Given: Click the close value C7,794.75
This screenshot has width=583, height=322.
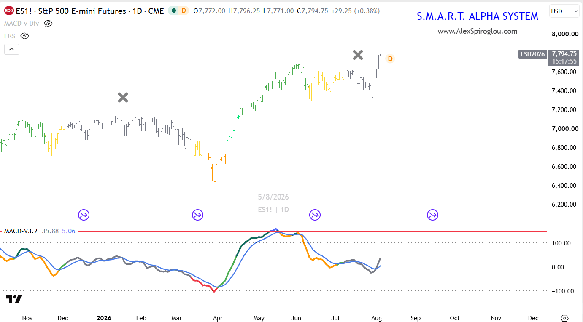Looking at the screenshot, I should tap(312, 11).
